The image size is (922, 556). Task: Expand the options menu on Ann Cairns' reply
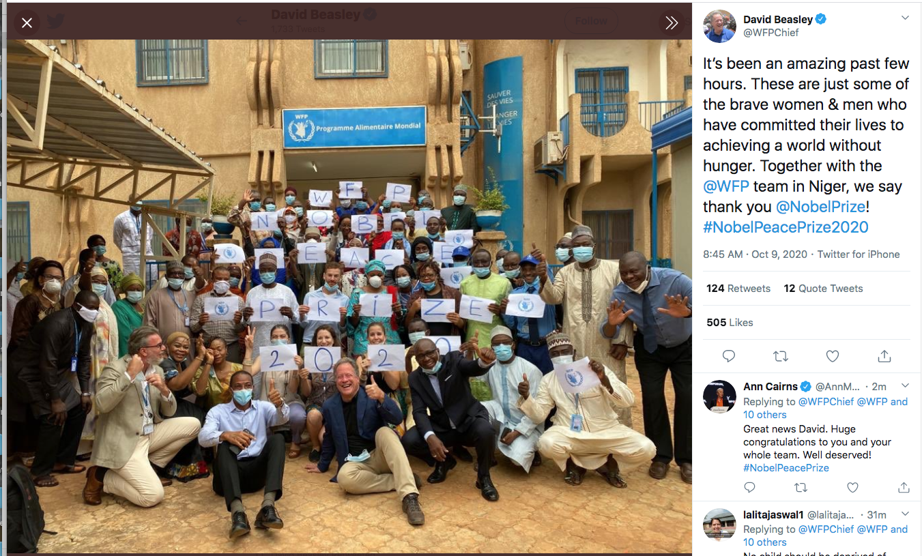point(905,385)
